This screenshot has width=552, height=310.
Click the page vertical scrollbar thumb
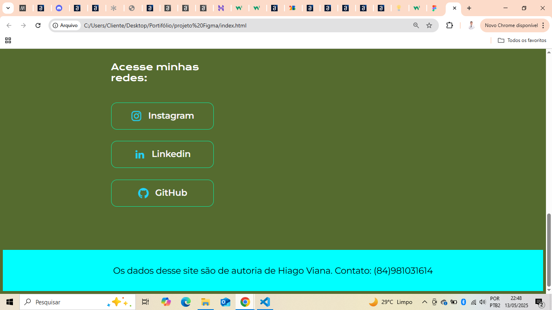[549, 250]
